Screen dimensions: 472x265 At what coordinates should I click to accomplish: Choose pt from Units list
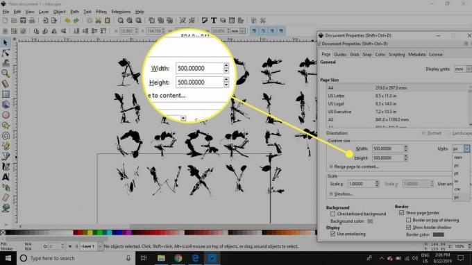coord(456,173)
